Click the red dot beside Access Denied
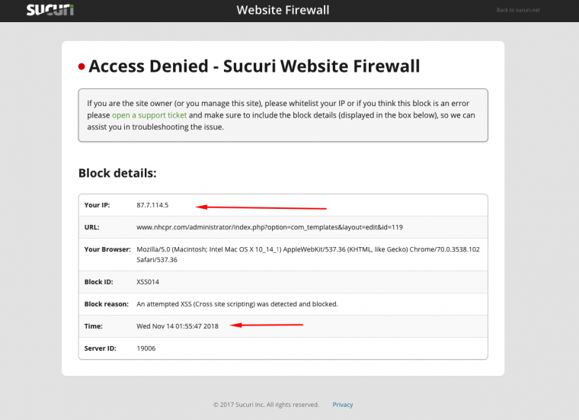579x420 pixels. coord(82,67)
